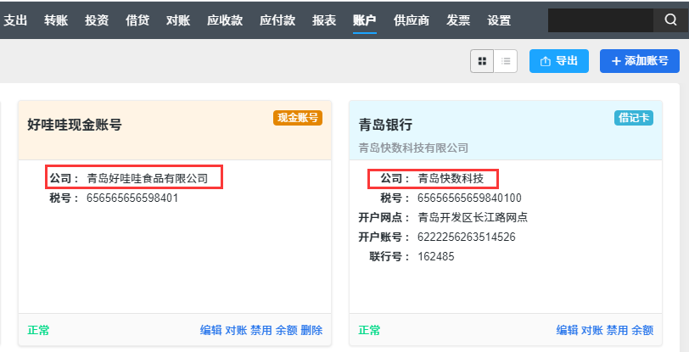Open the 转账 menu
This screenshot has height=352, width=689.
[x=56, y=20]
